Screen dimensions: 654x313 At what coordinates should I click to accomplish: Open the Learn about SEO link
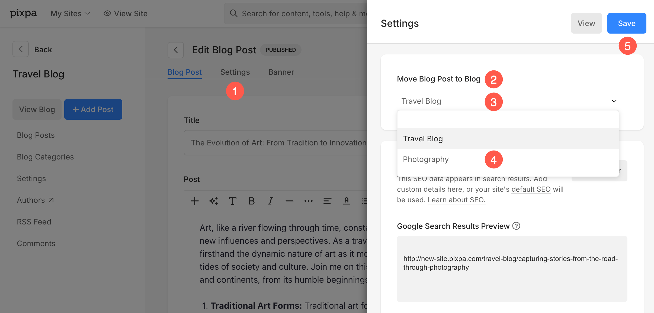(x=456, y=200)
